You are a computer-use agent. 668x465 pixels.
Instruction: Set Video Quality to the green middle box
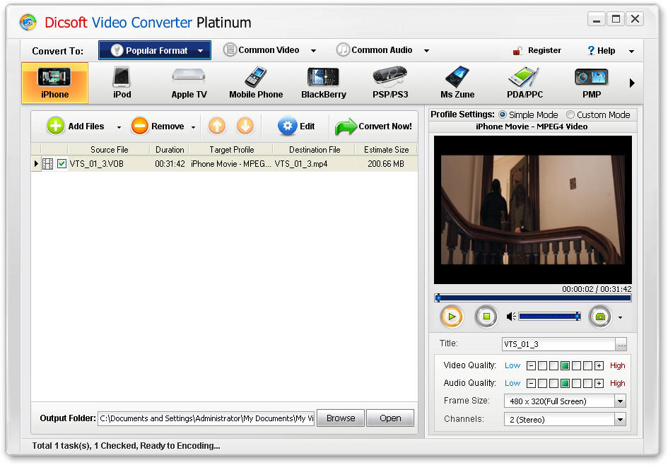click(565, 365)
